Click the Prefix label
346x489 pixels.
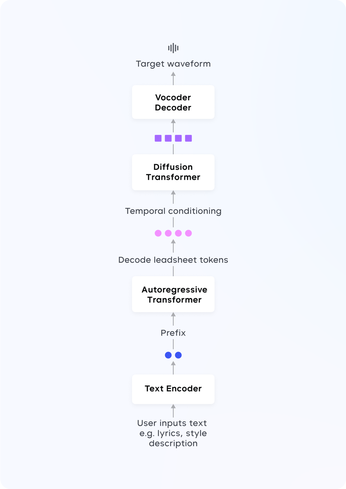click(x=173, y=333)
